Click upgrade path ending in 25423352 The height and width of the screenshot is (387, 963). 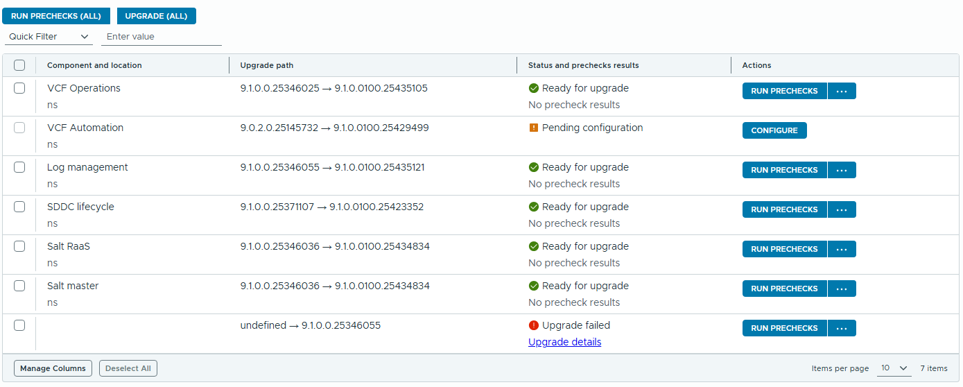pos(331,207)
